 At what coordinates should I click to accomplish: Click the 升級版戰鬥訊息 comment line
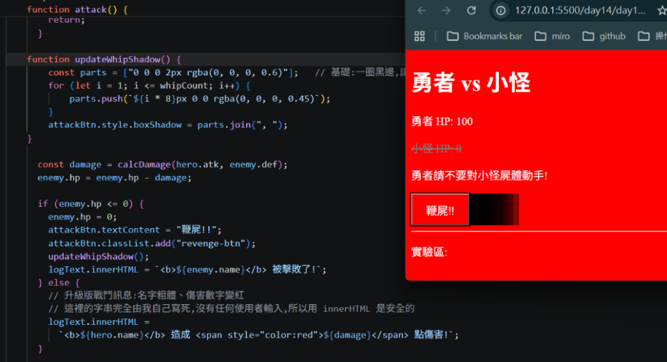(146, 296)
